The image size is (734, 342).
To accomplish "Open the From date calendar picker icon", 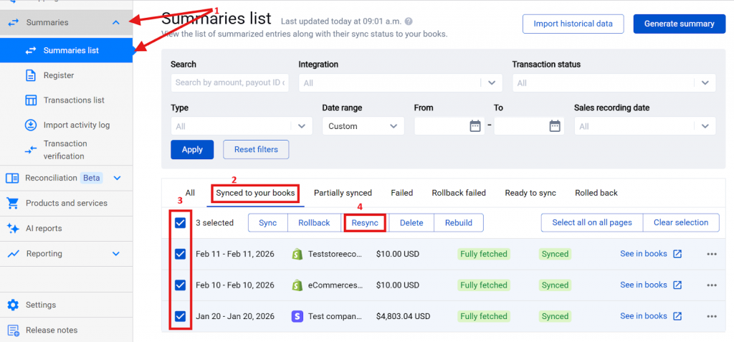I will (x=475, y=126).
